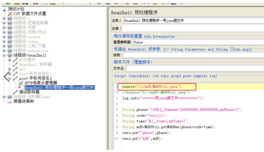264x152 pixels.
Task: Click the String code= code line
Action: tap(145, 116)
